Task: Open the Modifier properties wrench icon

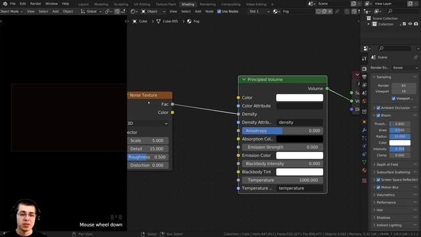Action: click(364, 130)
